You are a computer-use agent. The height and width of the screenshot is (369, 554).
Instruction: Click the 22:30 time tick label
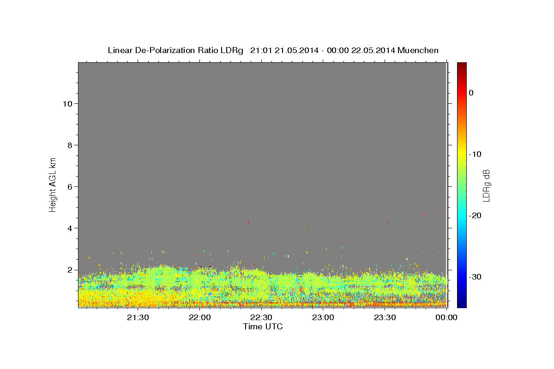click(261, 318)
